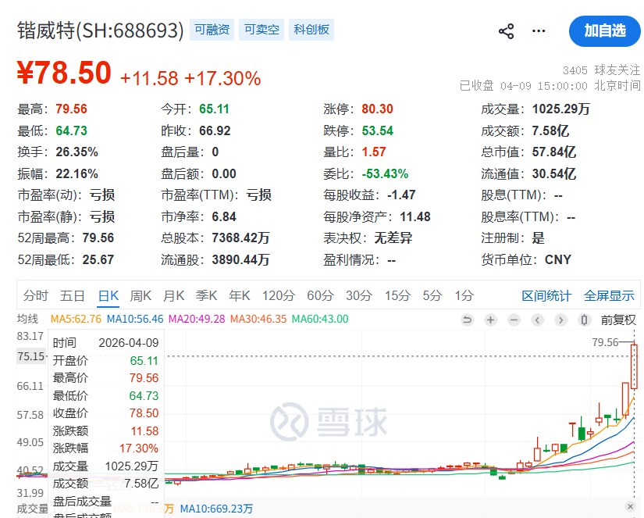Click stock title 锴威特(SH:688693)
644x518 pixels.
pyautogui.click(x=101, y=30)
